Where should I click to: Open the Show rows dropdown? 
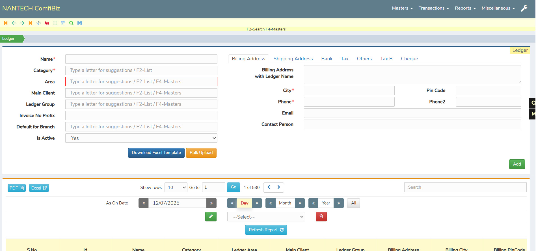(176, 188)
